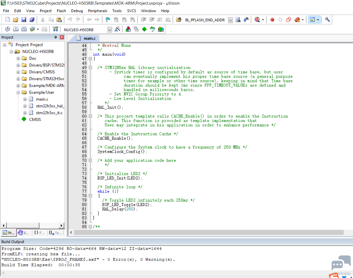353x278 pixels.
Task: Disable all breakpoints icon
Action: click(289, 20)
